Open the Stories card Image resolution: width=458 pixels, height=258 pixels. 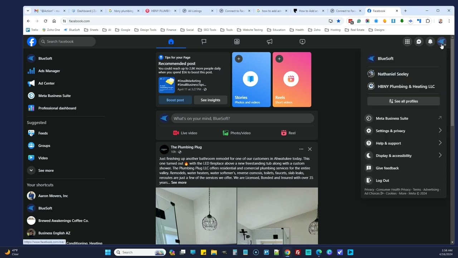(251, 80)
